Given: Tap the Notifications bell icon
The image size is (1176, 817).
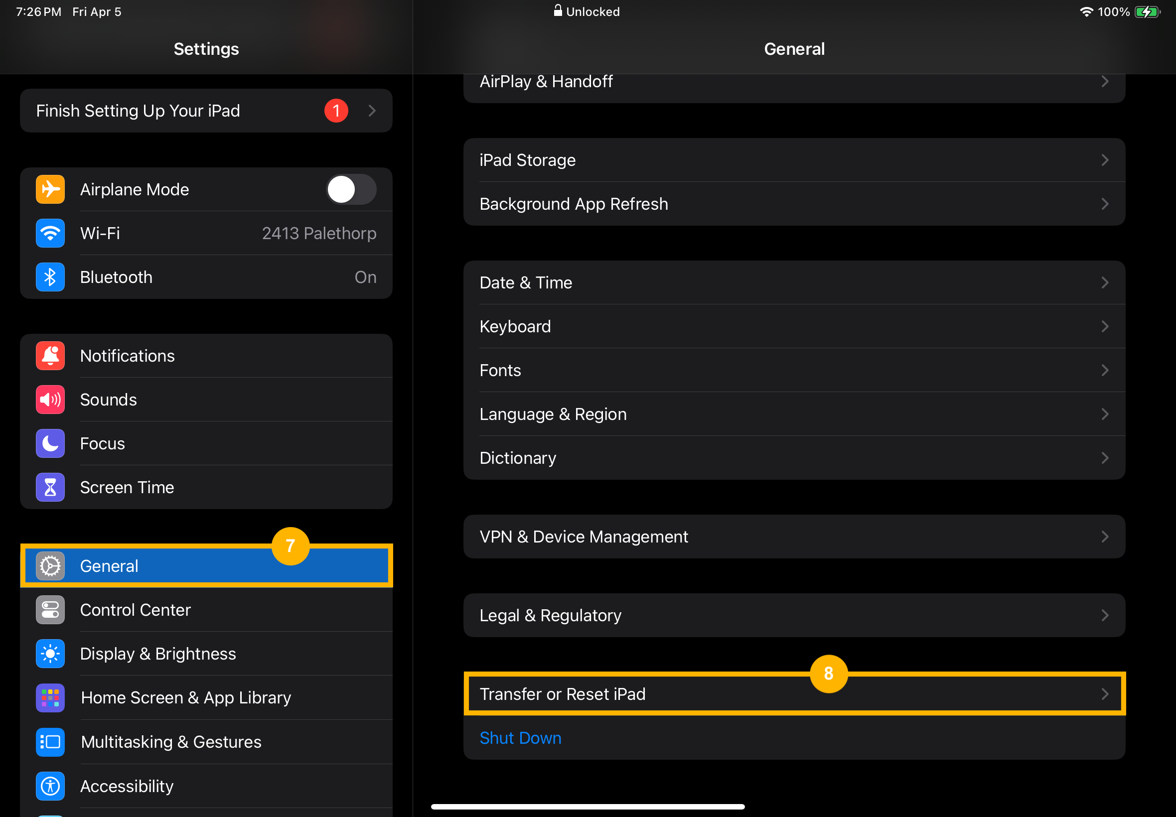Looking at the screenshot, I should pyautogui.click(x=50, y=356).
